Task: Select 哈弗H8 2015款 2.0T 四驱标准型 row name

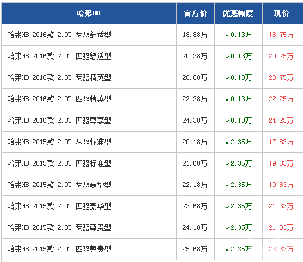Action: point(60,163)
